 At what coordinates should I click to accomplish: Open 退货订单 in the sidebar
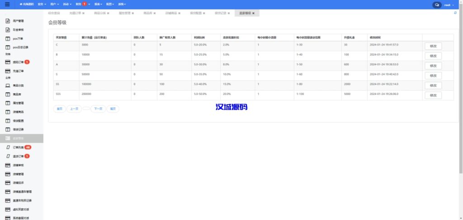tap(18, 156)
